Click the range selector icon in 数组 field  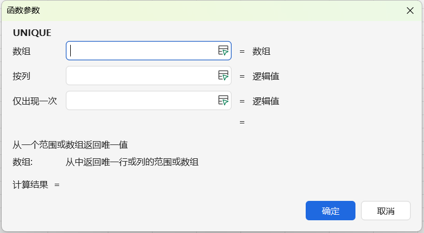click(x=223, y=51)
